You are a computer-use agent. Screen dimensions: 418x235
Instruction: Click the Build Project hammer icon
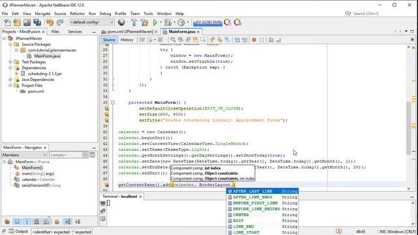[x=134, y=22]
